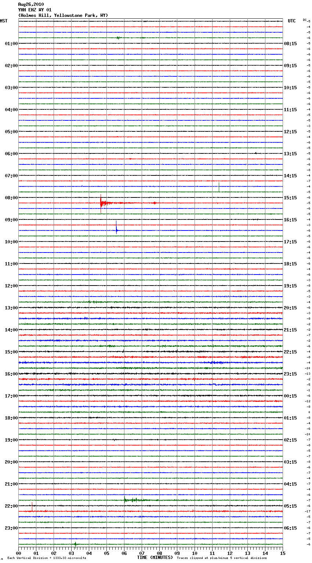Click the TIME (MINUTES) axis title
312x563 pixels.
click(x=155, y=557)
